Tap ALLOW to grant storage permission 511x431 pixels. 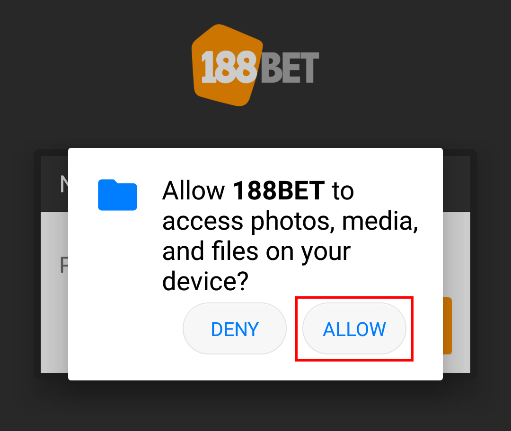pyautogui.click(x=354, y=328)
